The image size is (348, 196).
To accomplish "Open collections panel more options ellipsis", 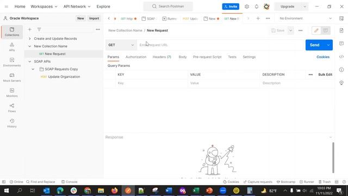I will coord(98,29).
